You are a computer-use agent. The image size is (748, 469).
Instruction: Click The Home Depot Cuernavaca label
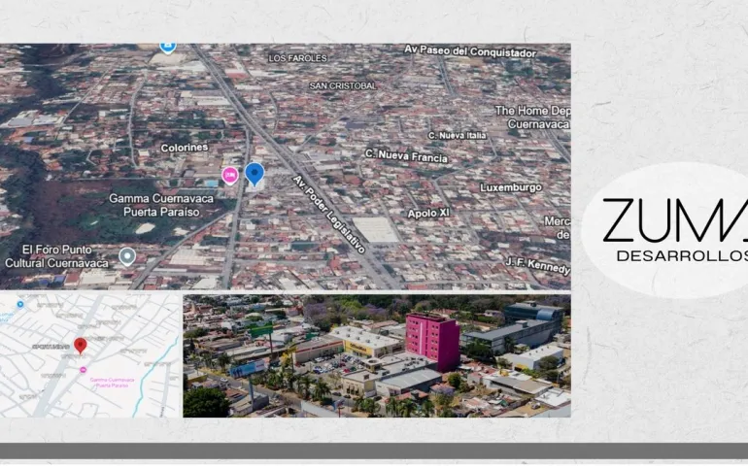click(531, 117)
